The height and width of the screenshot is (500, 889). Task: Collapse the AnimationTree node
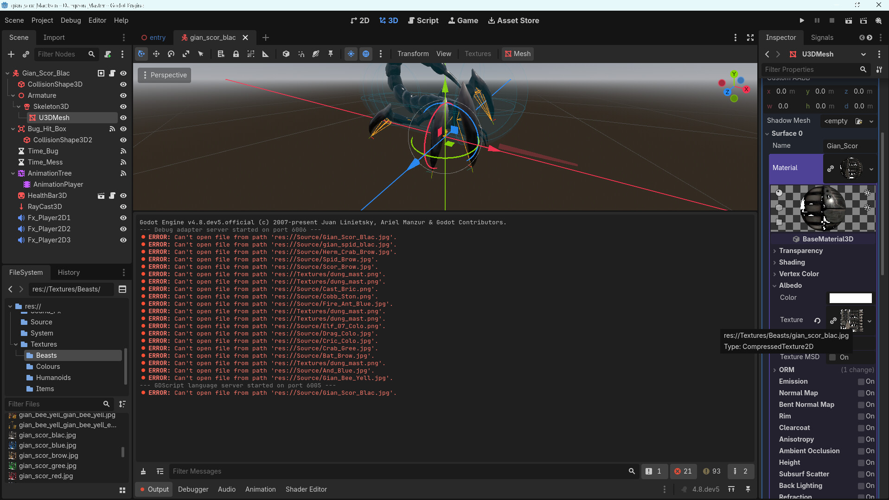click(13, 173)
